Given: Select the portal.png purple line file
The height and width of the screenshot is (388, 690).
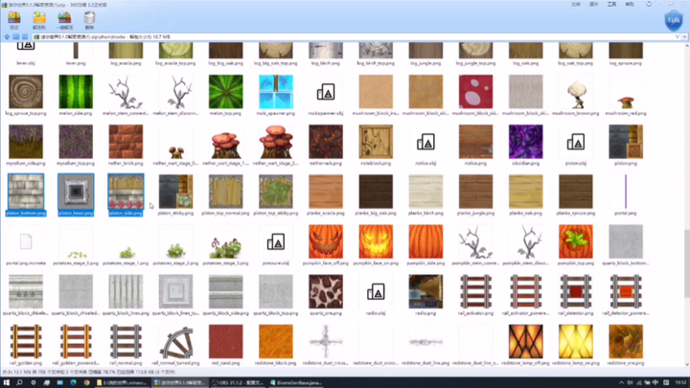Looking at the screenshot, I should [x=626, y=194].
